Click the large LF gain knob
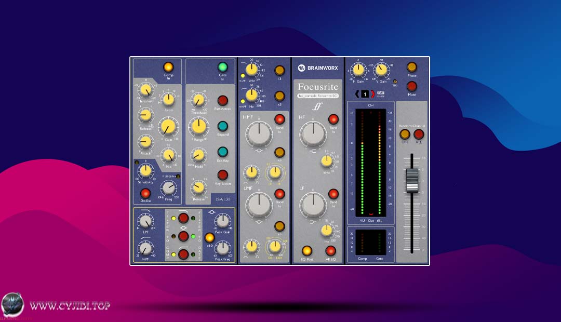The image size is (561, 322). (313, 204)
